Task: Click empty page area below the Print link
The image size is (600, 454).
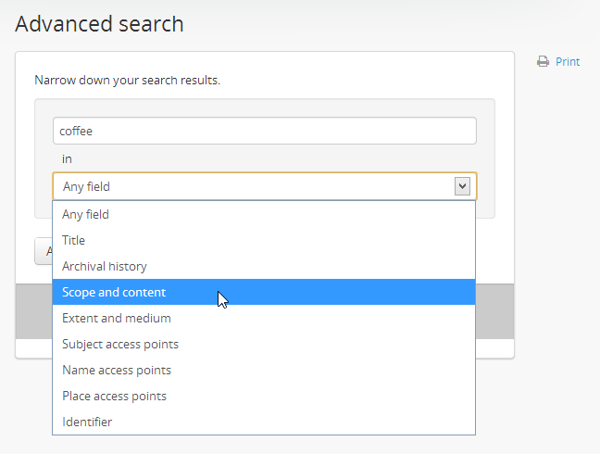Action: pyautogui.click(x=557, y=185)
